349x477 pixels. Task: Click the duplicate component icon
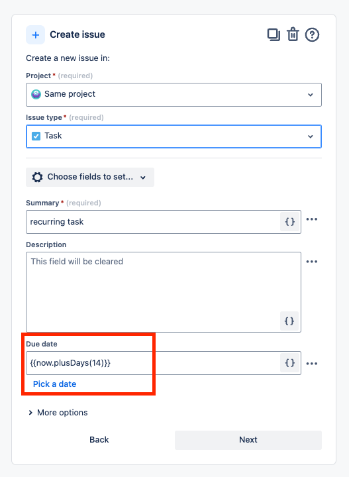[x=274, y=34]
